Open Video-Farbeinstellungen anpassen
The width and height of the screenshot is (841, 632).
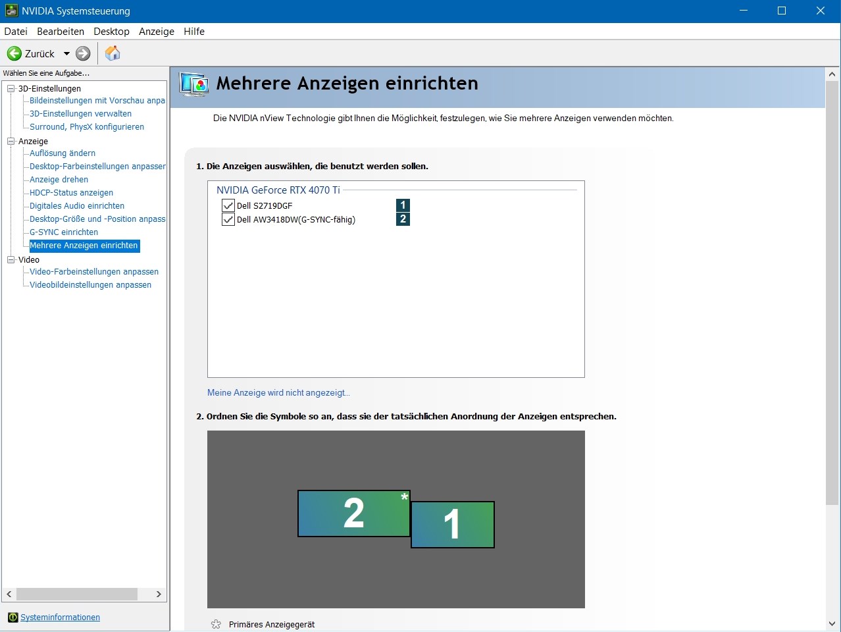(x=94, y=272)
